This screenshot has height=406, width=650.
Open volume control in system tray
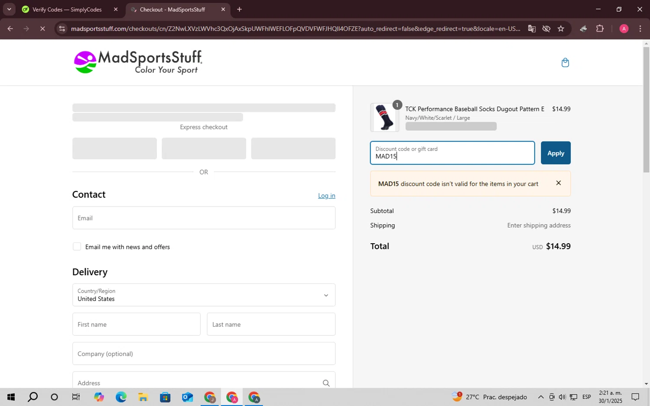[x=562, y=397]
